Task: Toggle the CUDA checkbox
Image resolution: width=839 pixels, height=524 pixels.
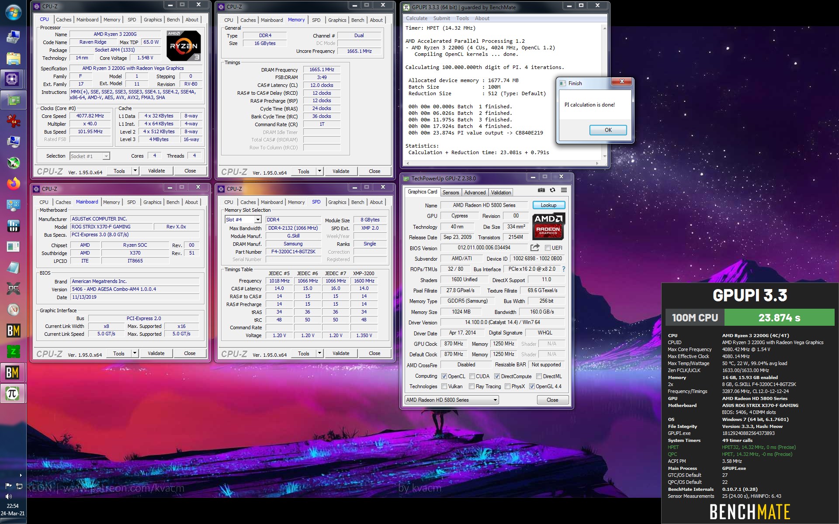Action: click(x=472, y=376)
